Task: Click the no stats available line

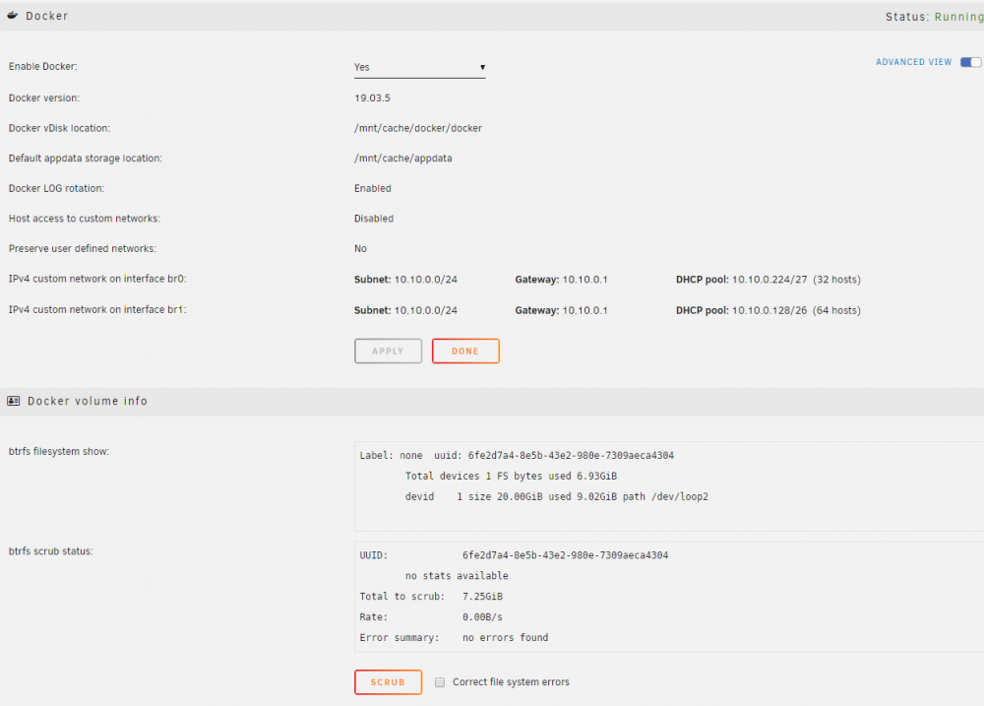Action: [457, 576]
